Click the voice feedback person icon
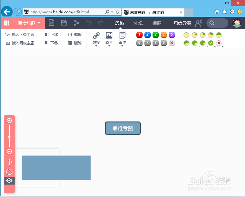Screen dimensions: 245x197 tap(198, 23)
